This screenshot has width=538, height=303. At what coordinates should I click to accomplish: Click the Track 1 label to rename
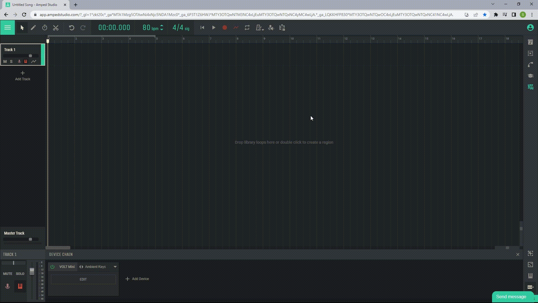(10, 50)
